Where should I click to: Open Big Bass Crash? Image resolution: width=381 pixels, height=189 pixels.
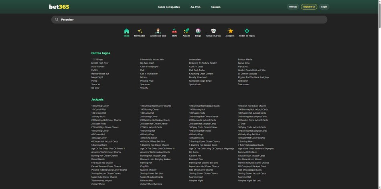[x=147, y=63]
